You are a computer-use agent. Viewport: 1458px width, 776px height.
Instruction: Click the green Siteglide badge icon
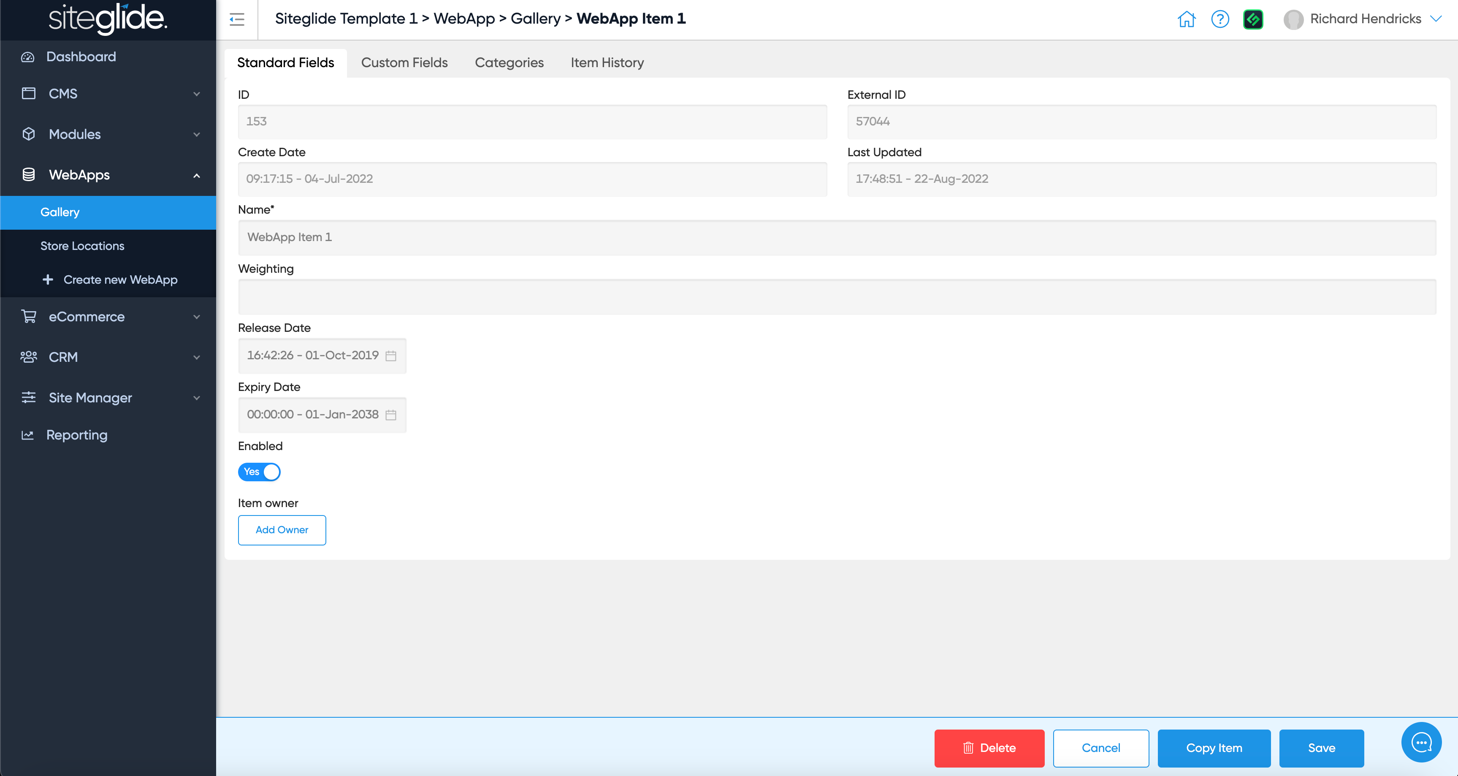tap(1253, 19)
